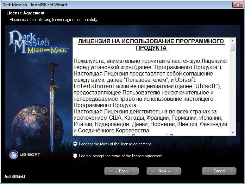Select the accept license terms radio button
Viewport: 245px width, 184px height.
point(75,144)
